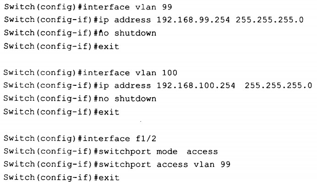Click the IP address 192.168.99.254
Image resolution: width=317 pixels, height=182 pixels.
(x=193, y=20)
